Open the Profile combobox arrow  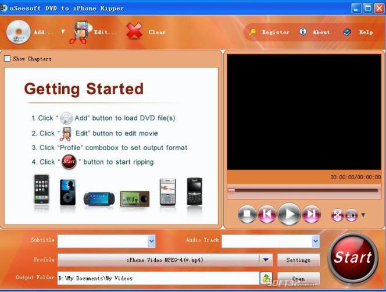coord(266,260)
